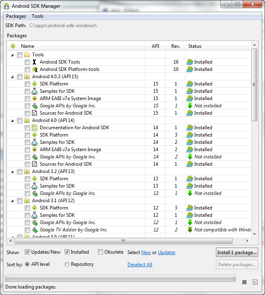
Task: Click the Rev. column header
Action: pyautogui.click(x=175, y=46)
